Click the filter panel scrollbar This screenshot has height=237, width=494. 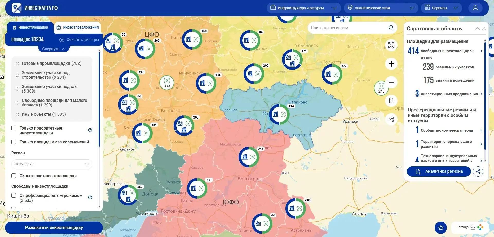click(99, 99)
